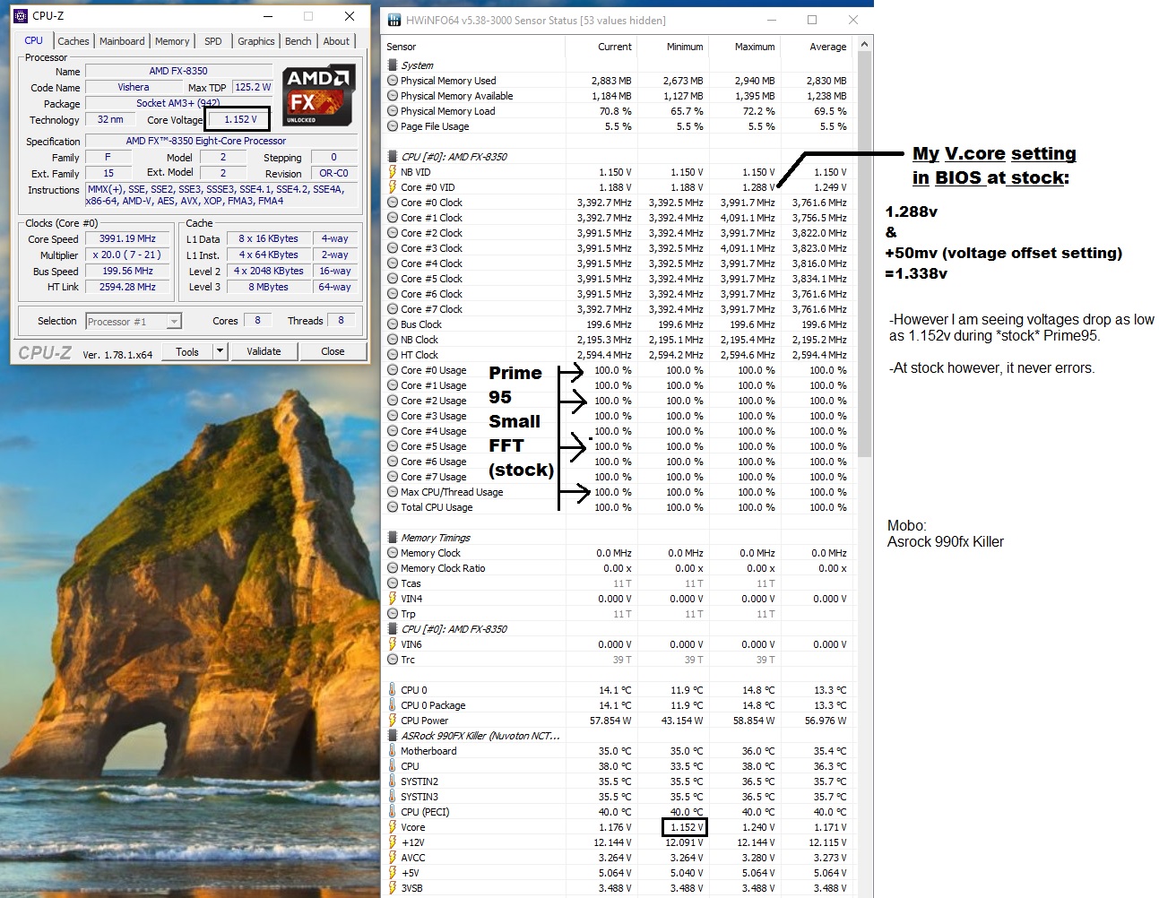Select the Core Speed value 3991.19 MHz
Screen dimensions: 1159x898
(127, 238)
